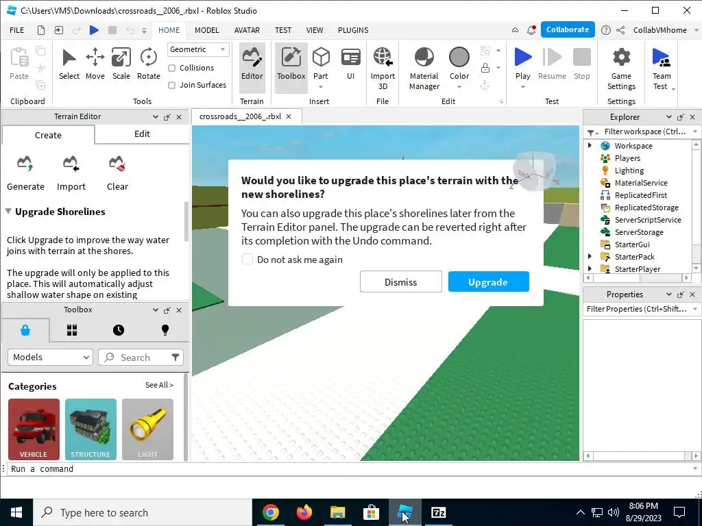Open Chrome from the taskbar

coord(270,512)
